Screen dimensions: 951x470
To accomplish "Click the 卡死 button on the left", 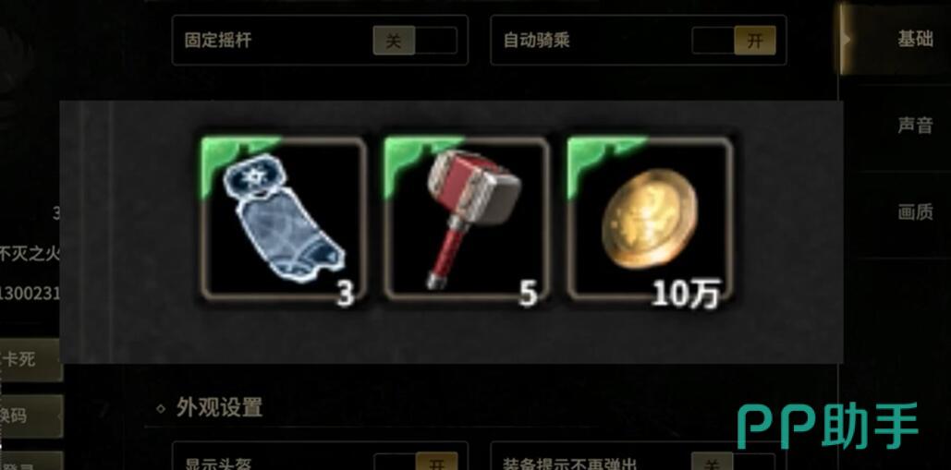I will tap(30, 360).
